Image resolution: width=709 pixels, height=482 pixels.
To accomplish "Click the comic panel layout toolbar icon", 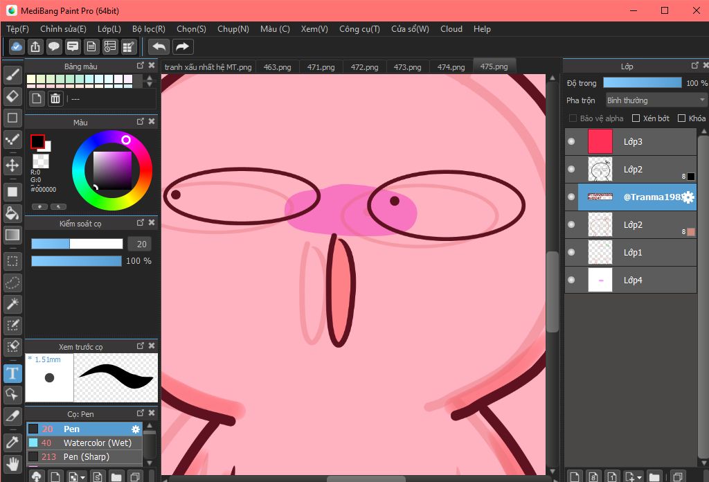I will [x=110, y=46].
